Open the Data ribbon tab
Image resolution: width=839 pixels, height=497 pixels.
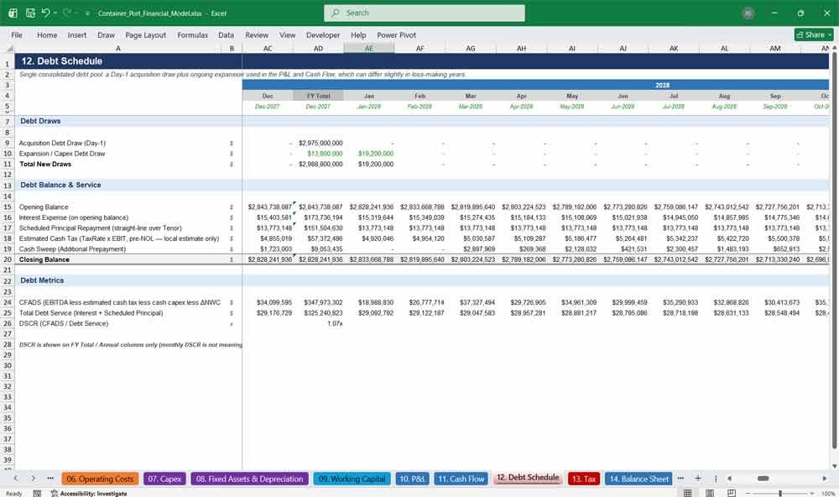226,34
